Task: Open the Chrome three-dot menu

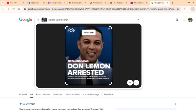Action: point(193,9)
